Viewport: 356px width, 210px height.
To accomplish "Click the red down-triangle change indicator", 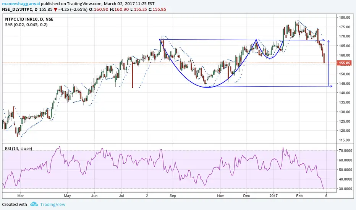I will click(56, 10).
